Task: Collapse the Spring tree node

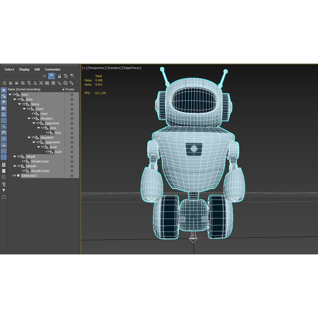Action: [x=19, y=104]
